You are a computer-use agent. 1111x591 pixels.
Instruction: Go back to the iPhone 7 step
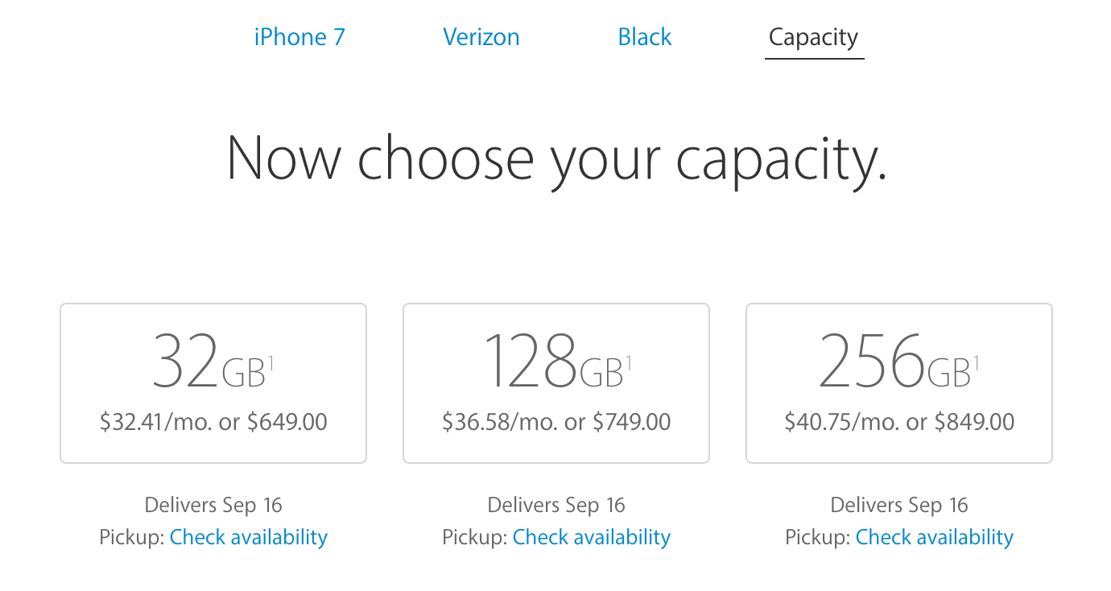point(299,37)
